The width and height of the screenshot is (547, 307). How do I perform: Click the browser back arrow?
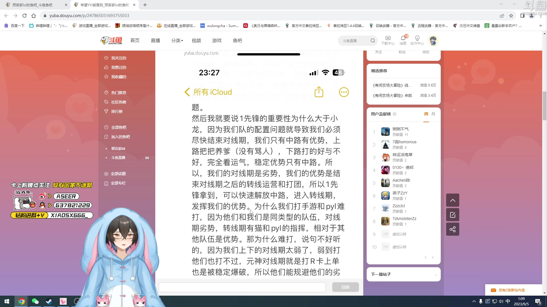6,16
